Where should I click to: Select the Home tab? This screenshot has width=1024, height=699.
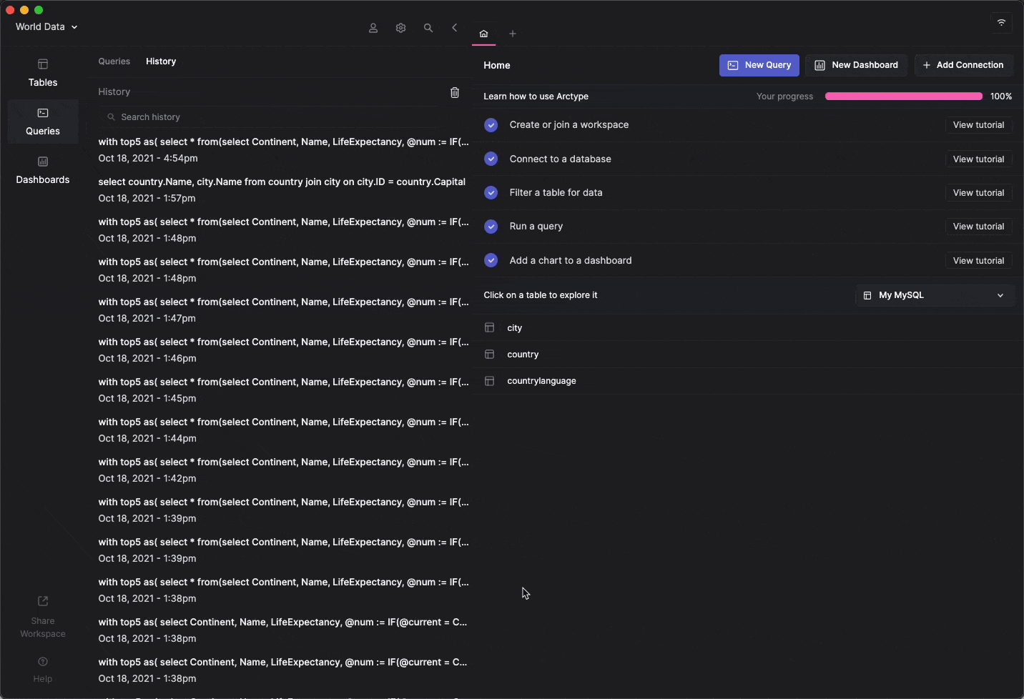pyautogui.click(x=483, y=34)
